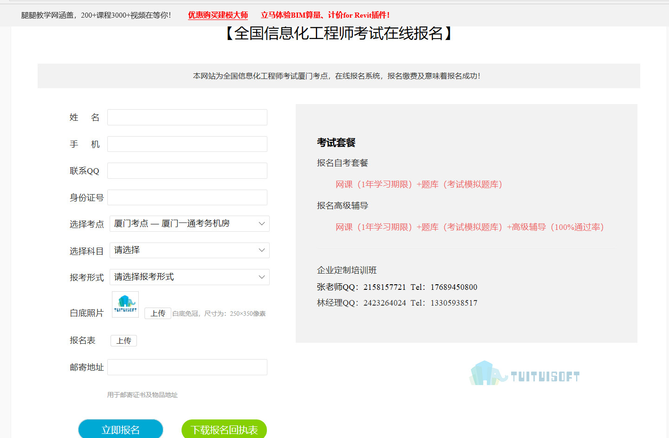Open the 立马体验BIM算量 Revit plugin link
Screen dimensions: 669x438
pos(325,15)
